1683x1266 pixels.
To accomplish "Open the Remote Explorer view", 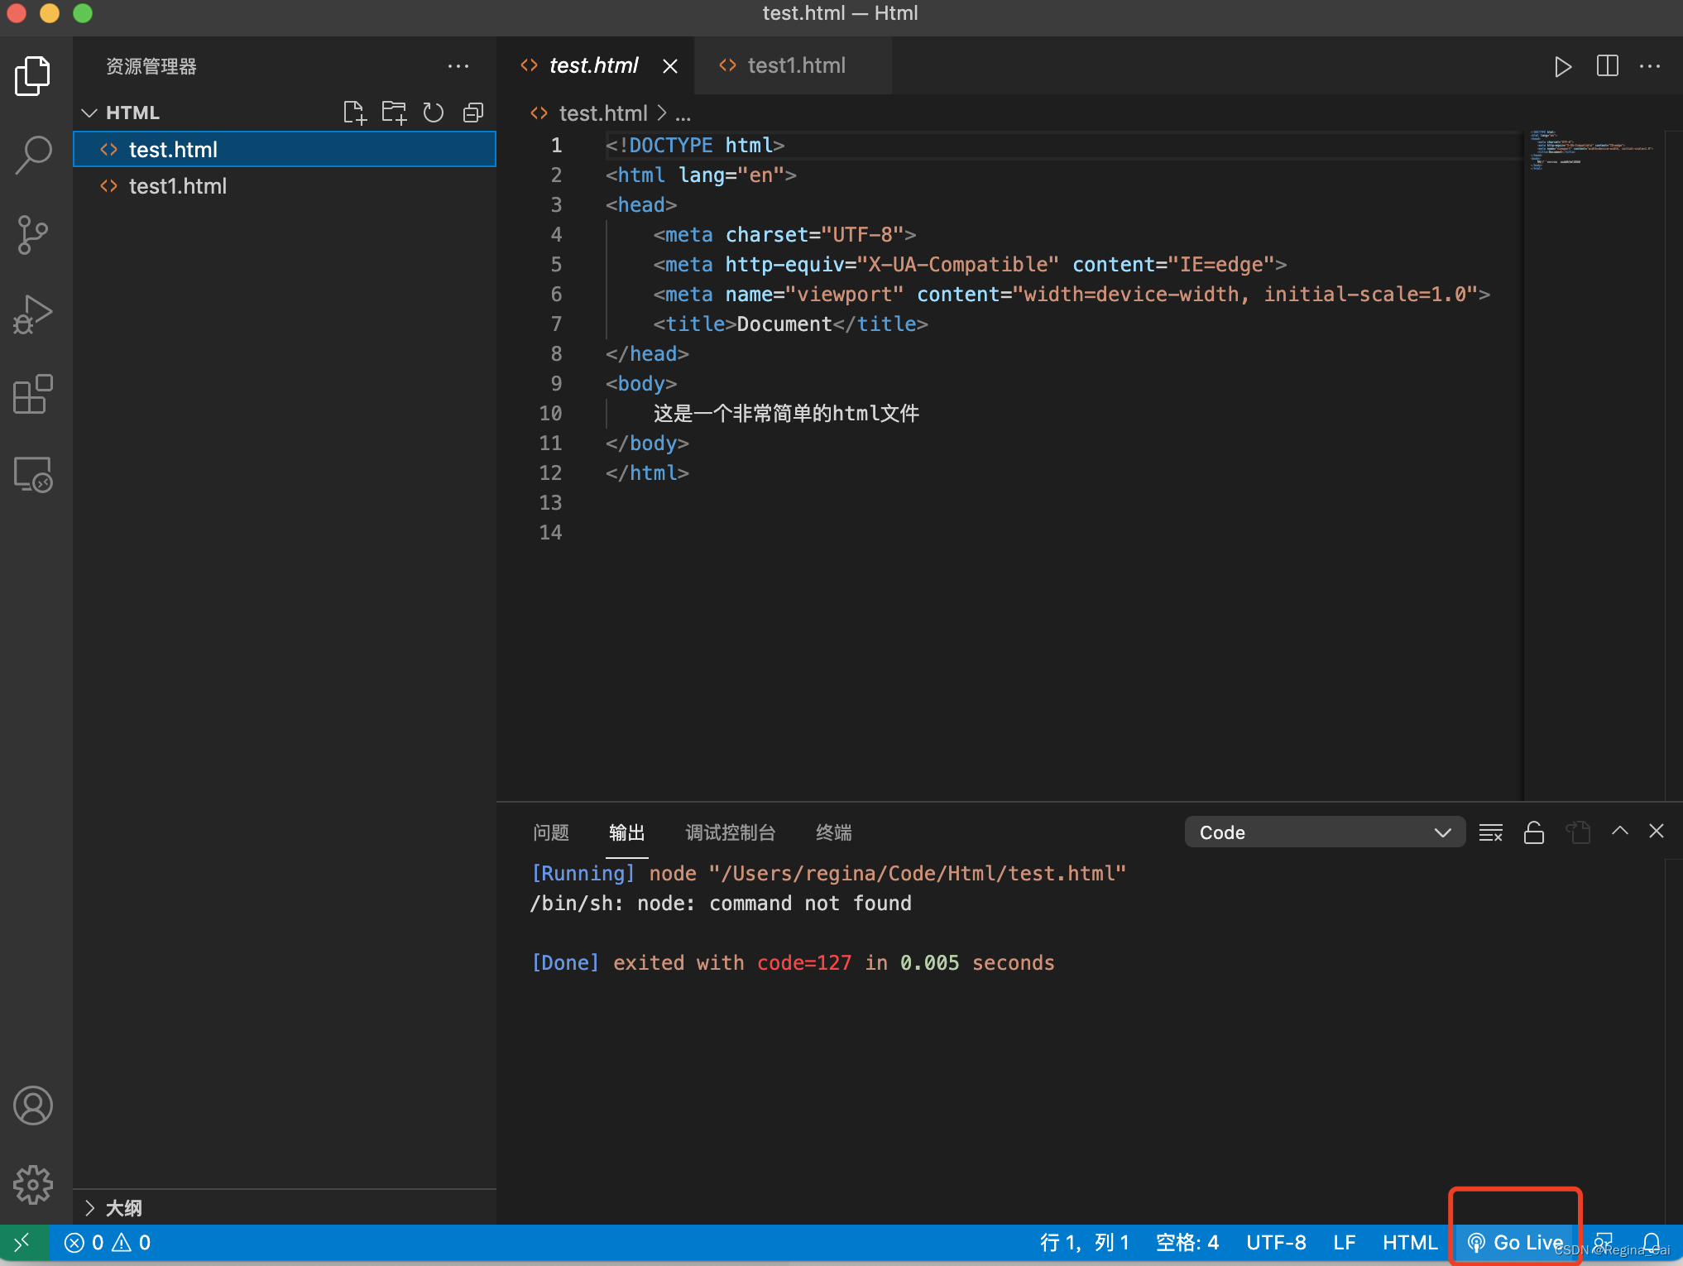I will tap(33, 474).
